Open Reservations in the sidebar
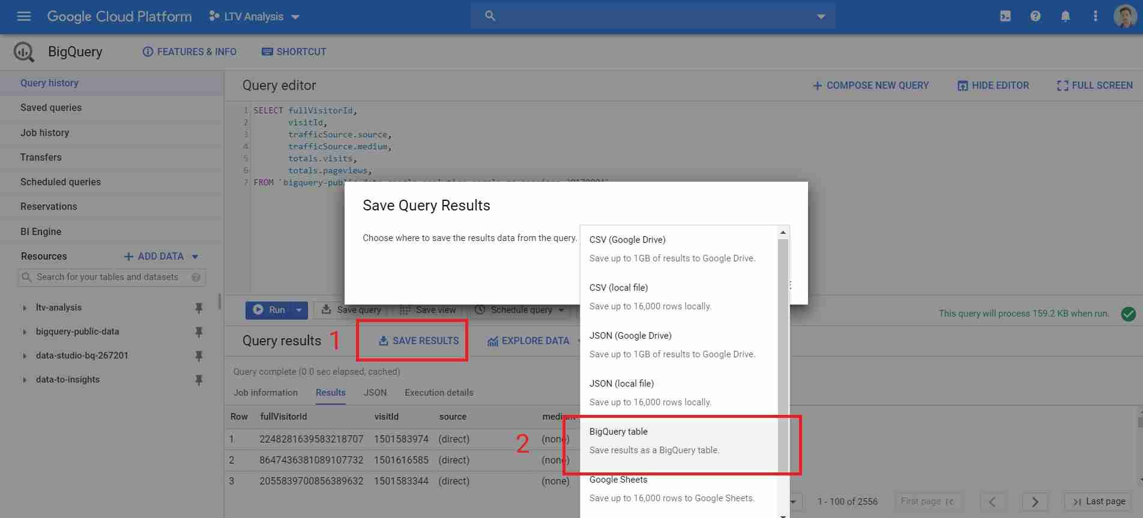The height and width of the screenshot is (518, 1143). click(112, 206)
